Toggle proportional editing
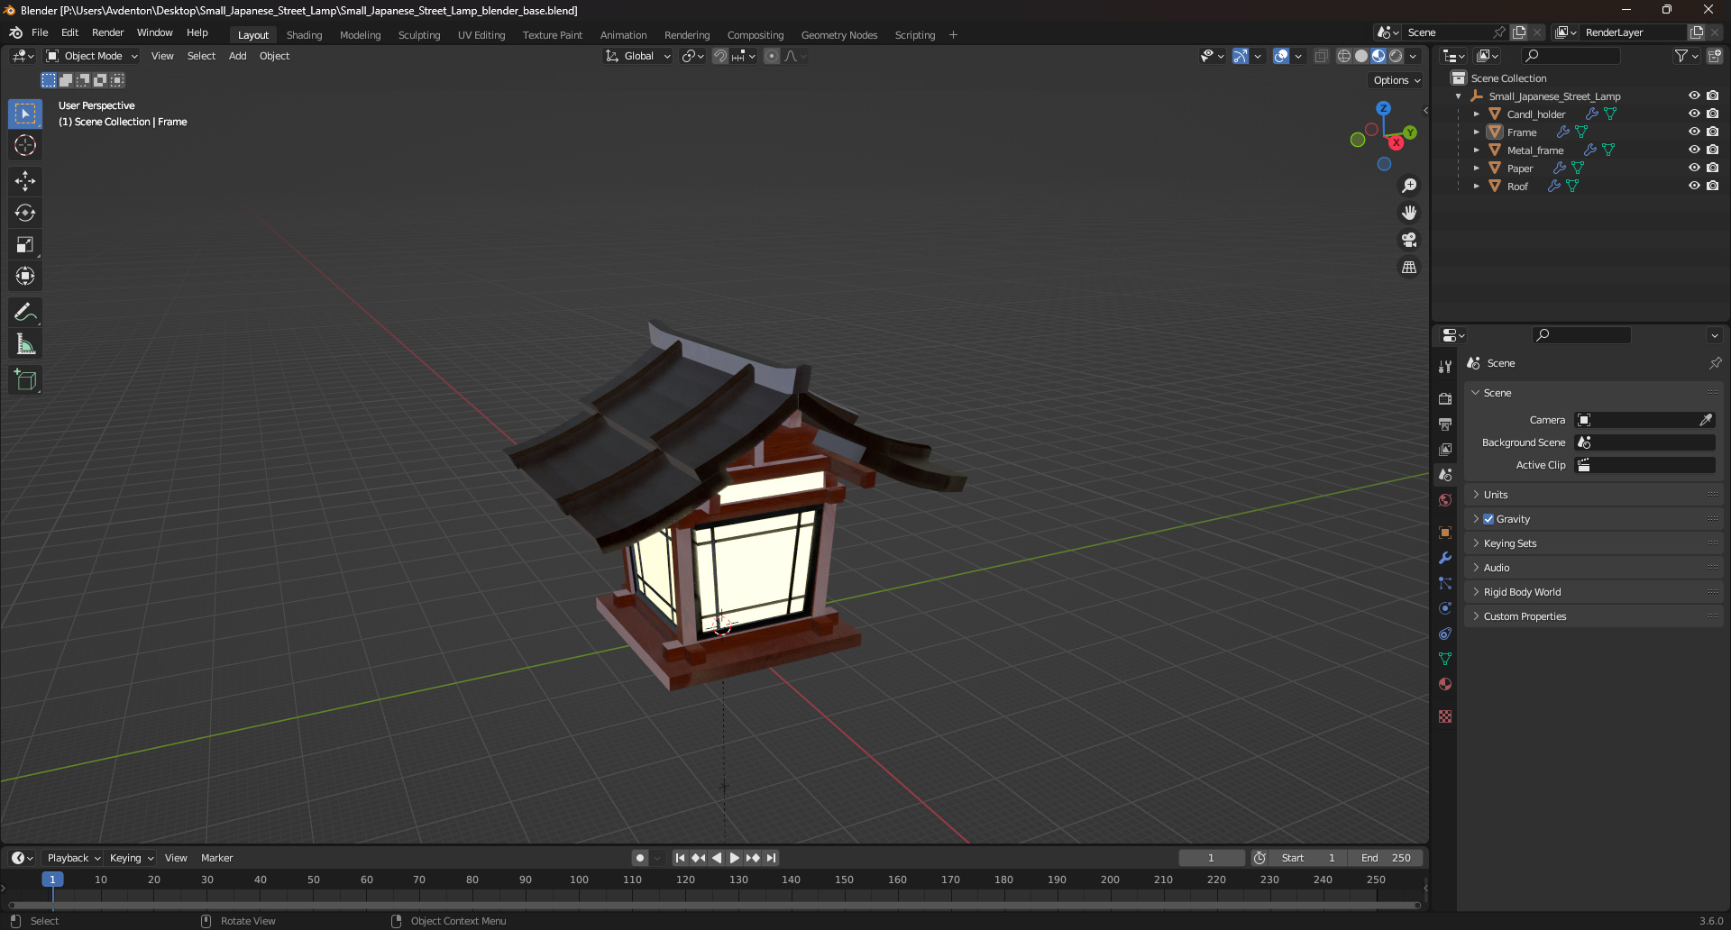This screenshot has width=1731, height=930. pyautogui.click(x=772, y=56)
